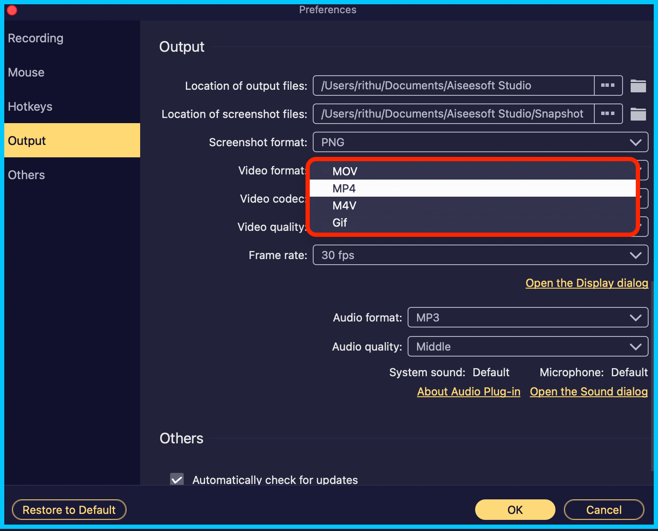Click the System sound Default value

tap(491, 372)
